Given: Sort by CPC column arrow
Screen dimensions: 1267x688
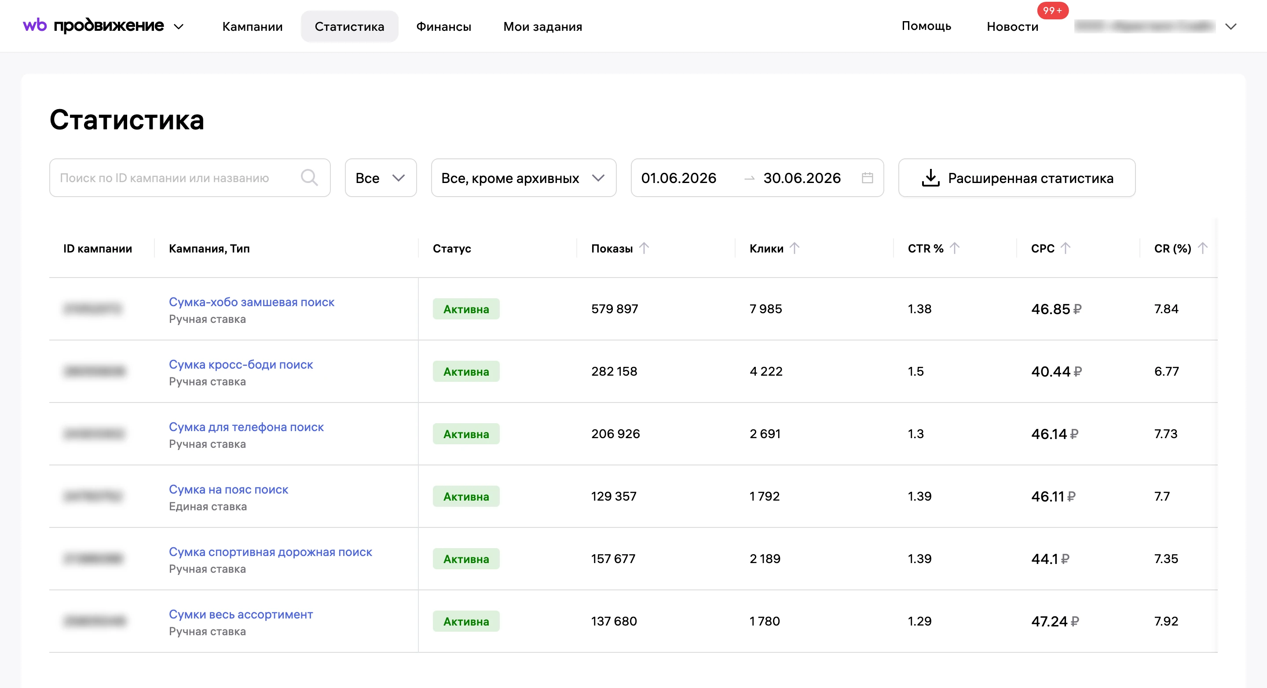Looking at the screenshot, I should coord(1065,248).
